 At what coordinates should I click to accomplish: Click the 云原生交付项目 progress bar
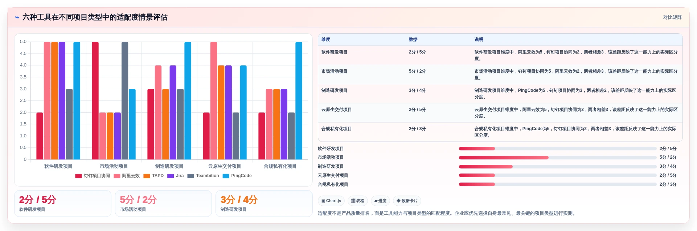coord(558,176)
